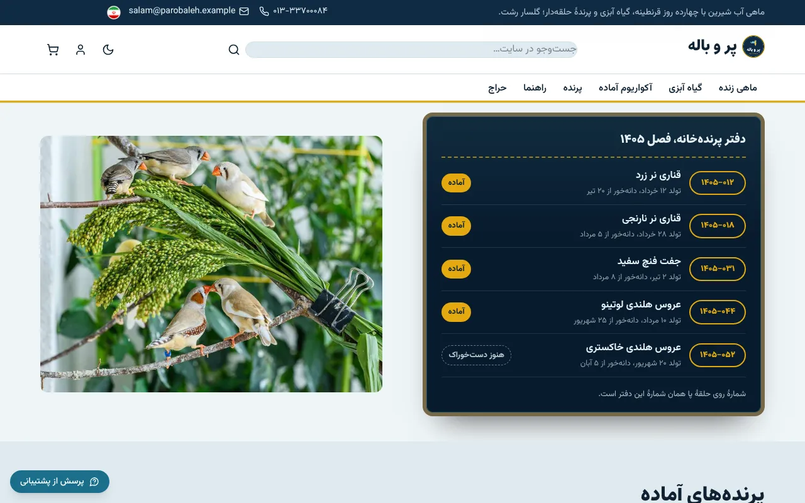The height and width of the screenshot is (503, 805).
Task: Click the پرنده‌های آماده section heading
Action: 702,494
